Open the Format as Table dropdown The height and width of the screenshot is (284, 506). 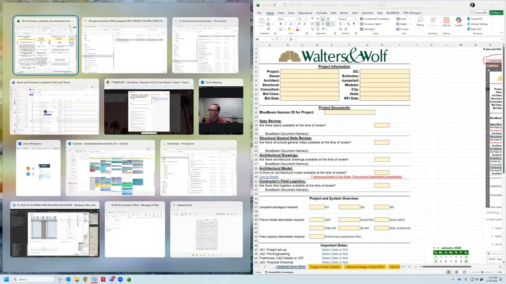tap(371, 24)
